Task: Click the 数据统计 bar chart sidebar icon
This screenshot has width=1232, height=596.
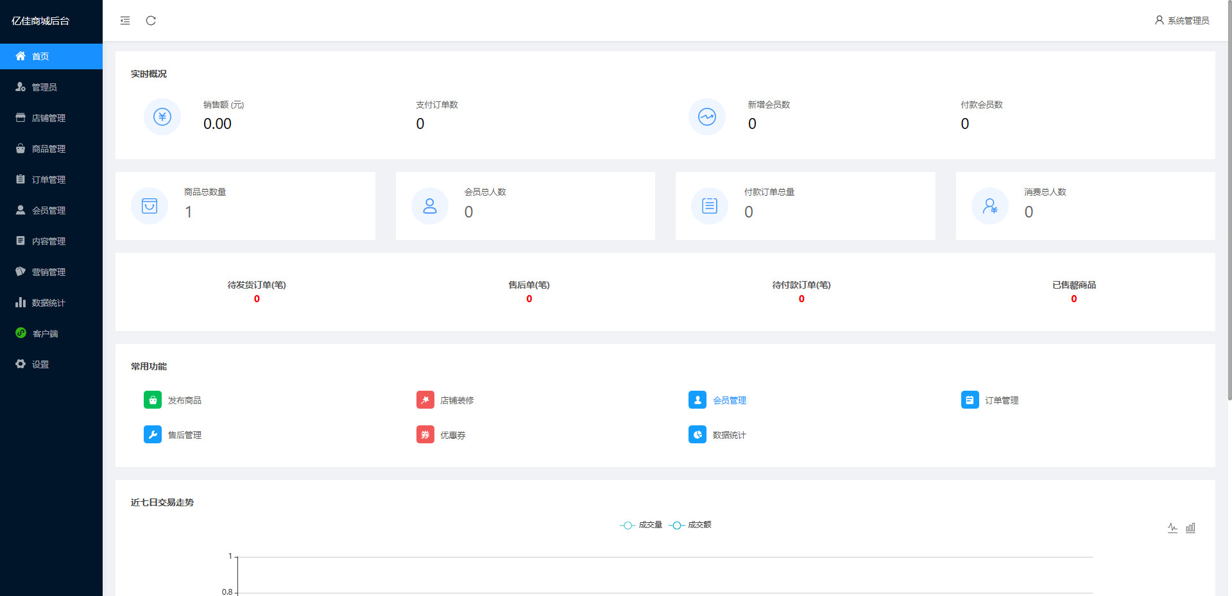Action: pyautogui.click(x=21, y=302)
